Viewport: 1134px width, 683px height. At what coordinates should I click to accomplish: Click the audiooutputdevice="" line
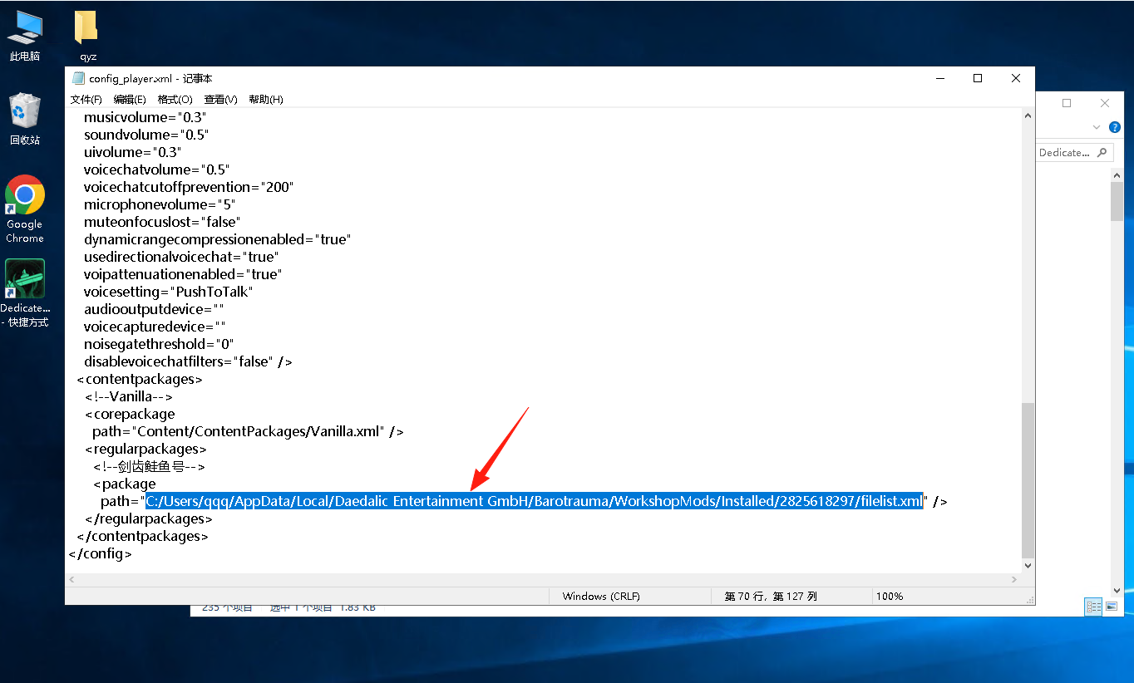pyautogui.click(x=154, y=309)
